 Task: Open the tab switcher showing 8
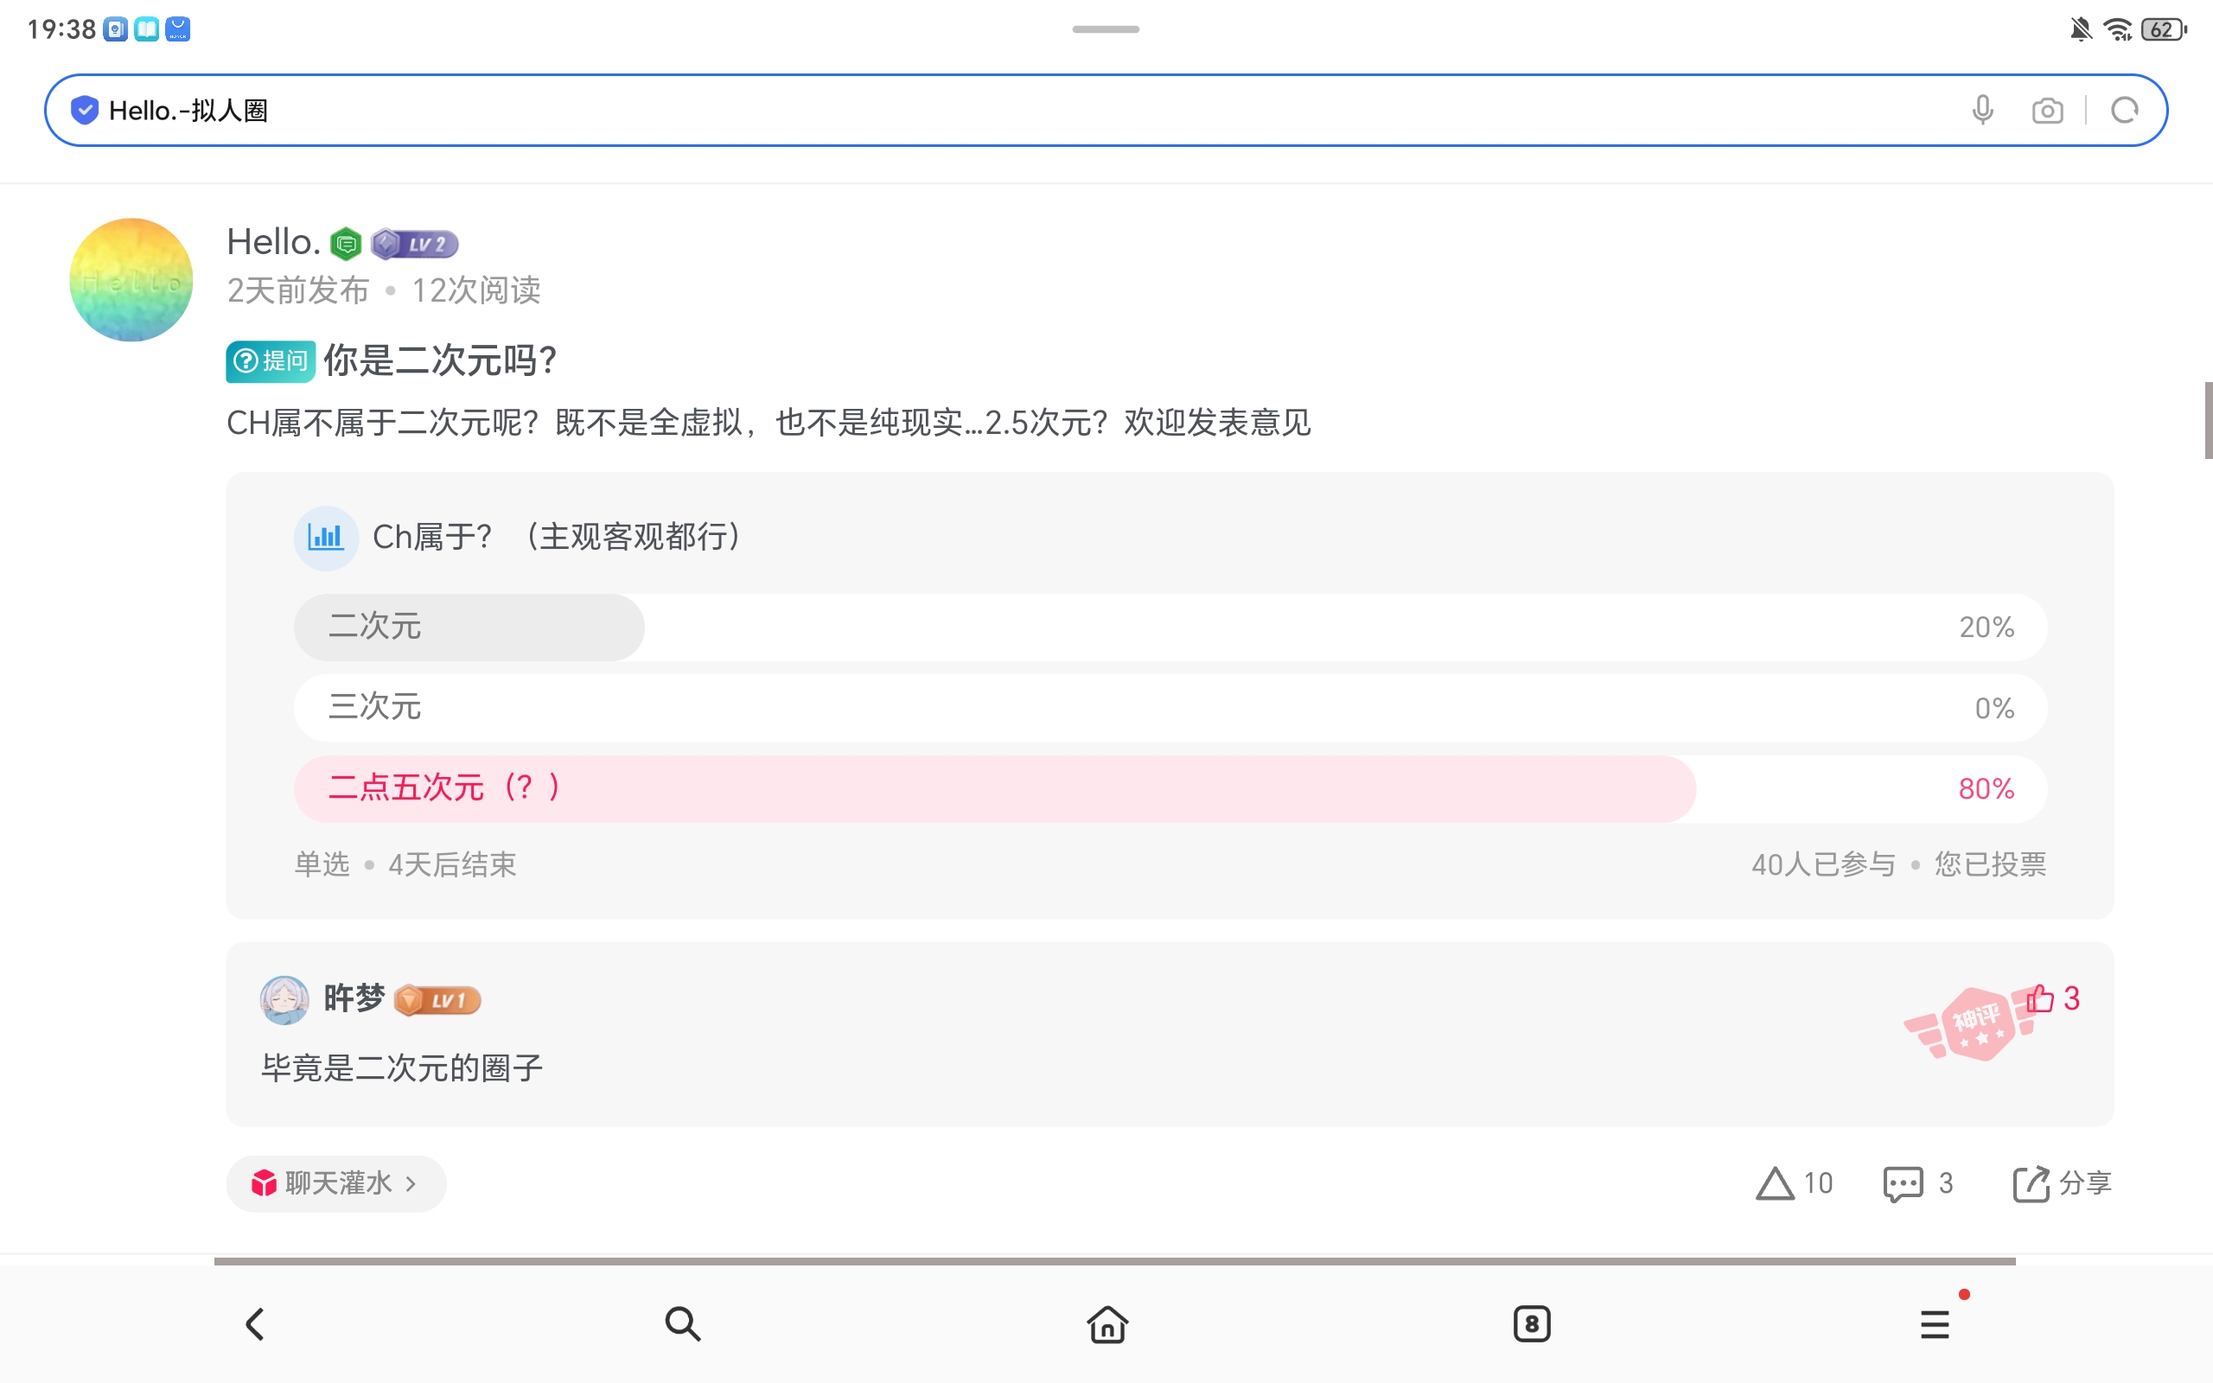[1532, 1323]
